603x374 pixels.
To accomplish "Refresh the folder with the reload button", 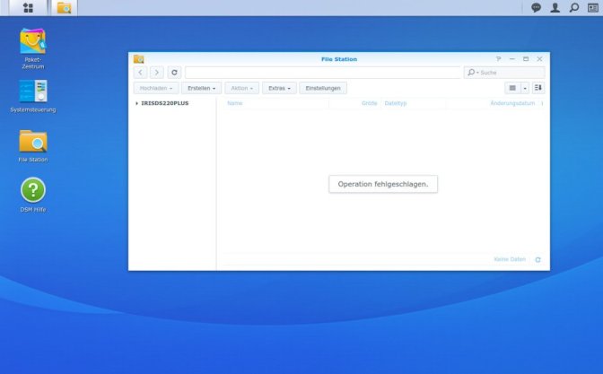I will (x=174, y=73).
